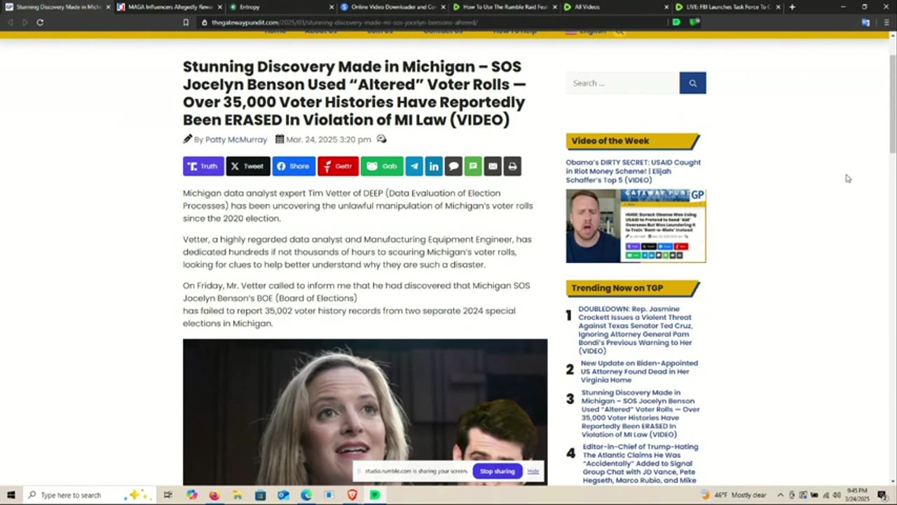Screen dimensions: 897x505
Task: Open Brave browser from the taskbar
Action: point(352,495)
